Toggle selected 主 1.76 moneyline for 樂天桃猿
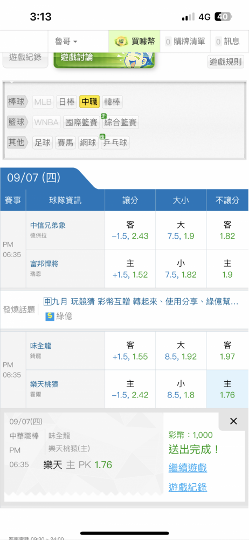 [x=227, y=389]
